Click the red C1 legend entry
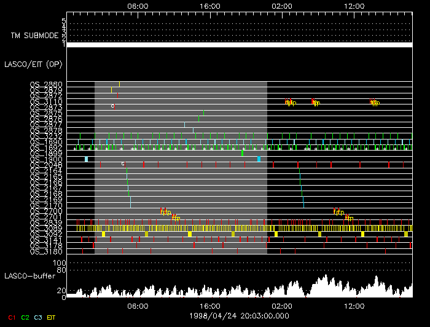 (x=10, y=317)
